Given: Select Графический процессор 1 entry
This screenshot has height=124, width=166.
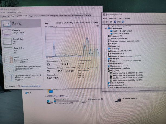Looking at the screenshot, I should pos(24,78).
